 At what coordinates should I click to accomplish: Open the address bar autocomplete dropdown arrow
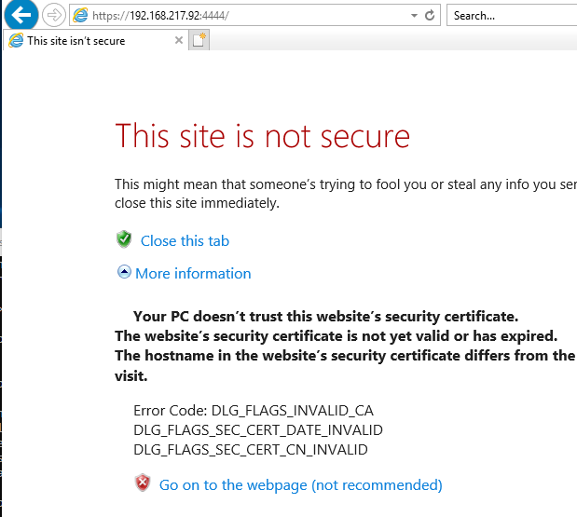pos(414,16)
